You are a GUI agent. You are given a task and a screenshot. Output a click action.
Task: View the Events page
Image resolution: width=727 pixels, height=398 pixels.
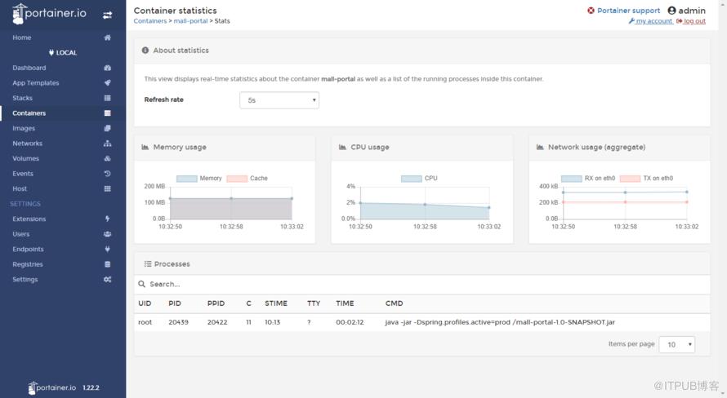pyautogui.click(x=23, y=174)
